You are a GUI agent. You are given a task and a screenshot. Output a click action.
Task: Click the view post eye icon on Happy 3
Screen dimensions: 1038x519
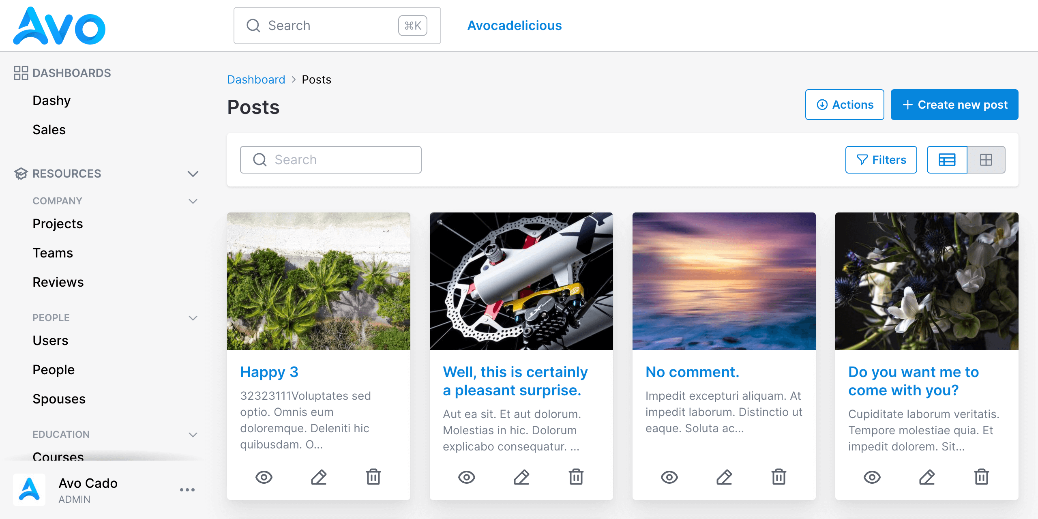point(264,477)
